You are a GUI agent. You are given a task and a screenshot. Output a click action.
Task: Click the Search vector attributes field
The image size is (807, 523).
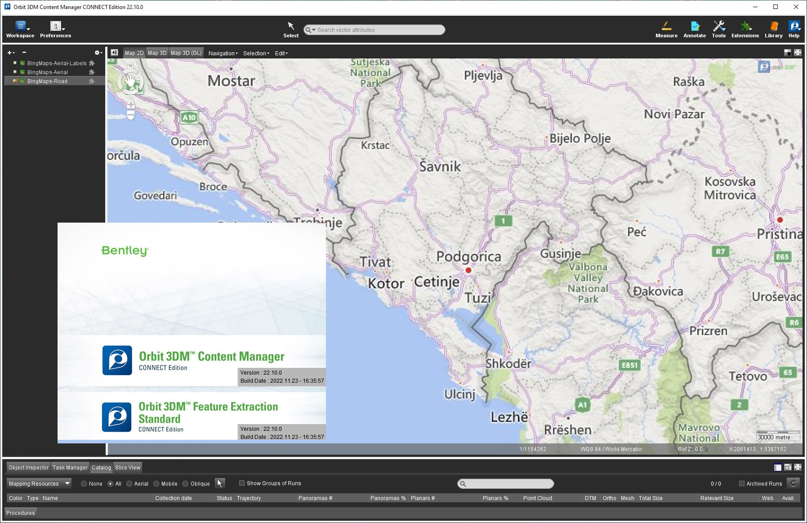coord(378,30)
